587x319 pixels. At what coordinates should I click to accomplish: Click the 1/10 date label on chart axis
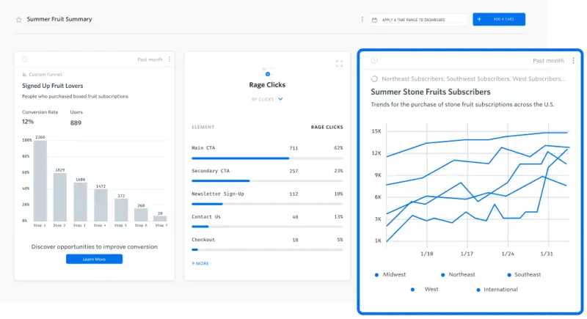coord(427,254)
